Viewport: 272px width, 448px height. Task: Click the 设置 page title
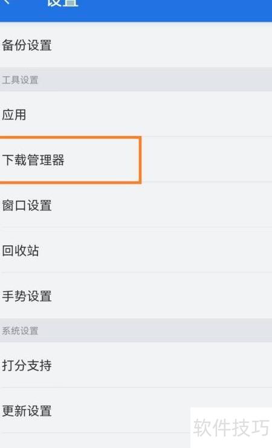coord(63,3)
